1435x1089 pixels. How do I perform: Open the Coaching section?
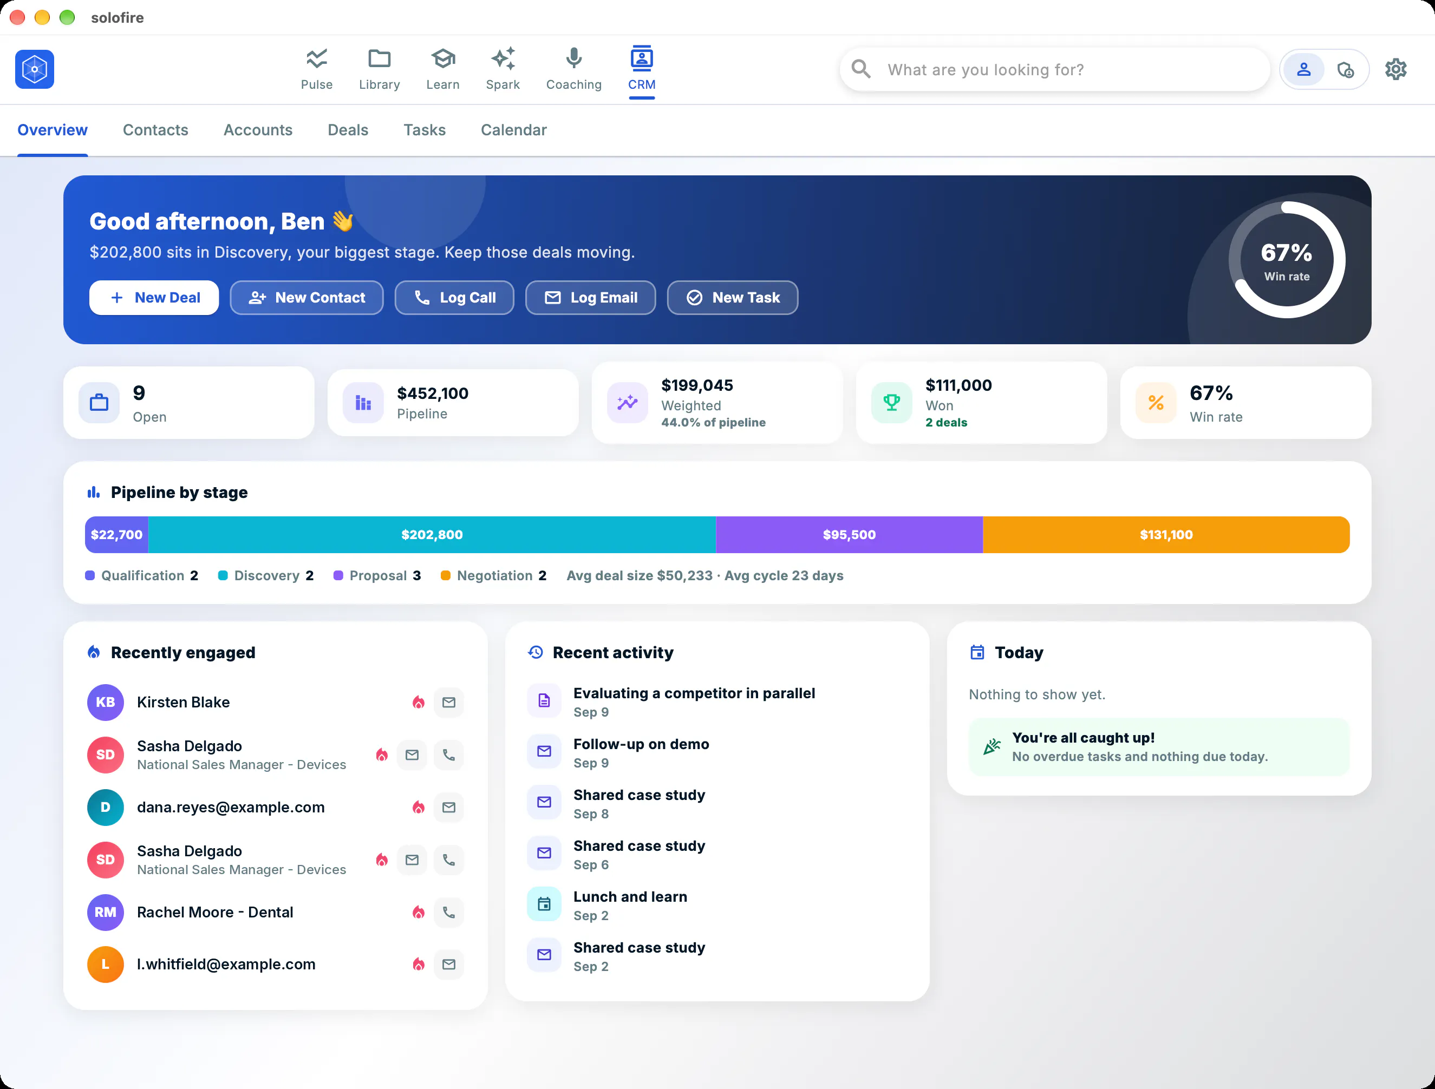tap(573, 69)
